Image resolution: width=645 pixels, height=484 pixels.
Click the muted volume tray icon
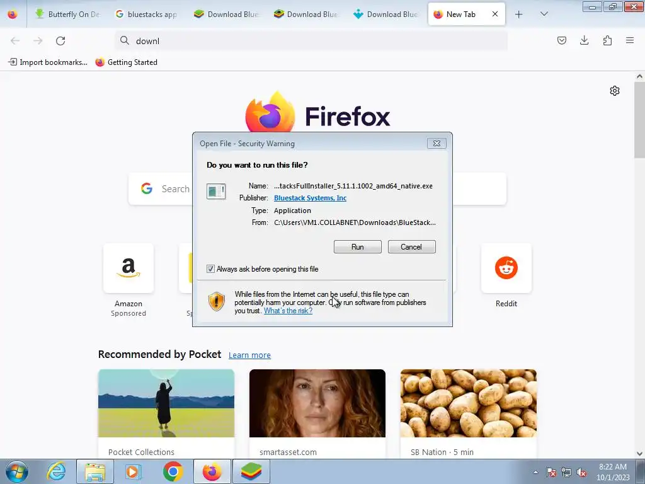pos(581,472)
